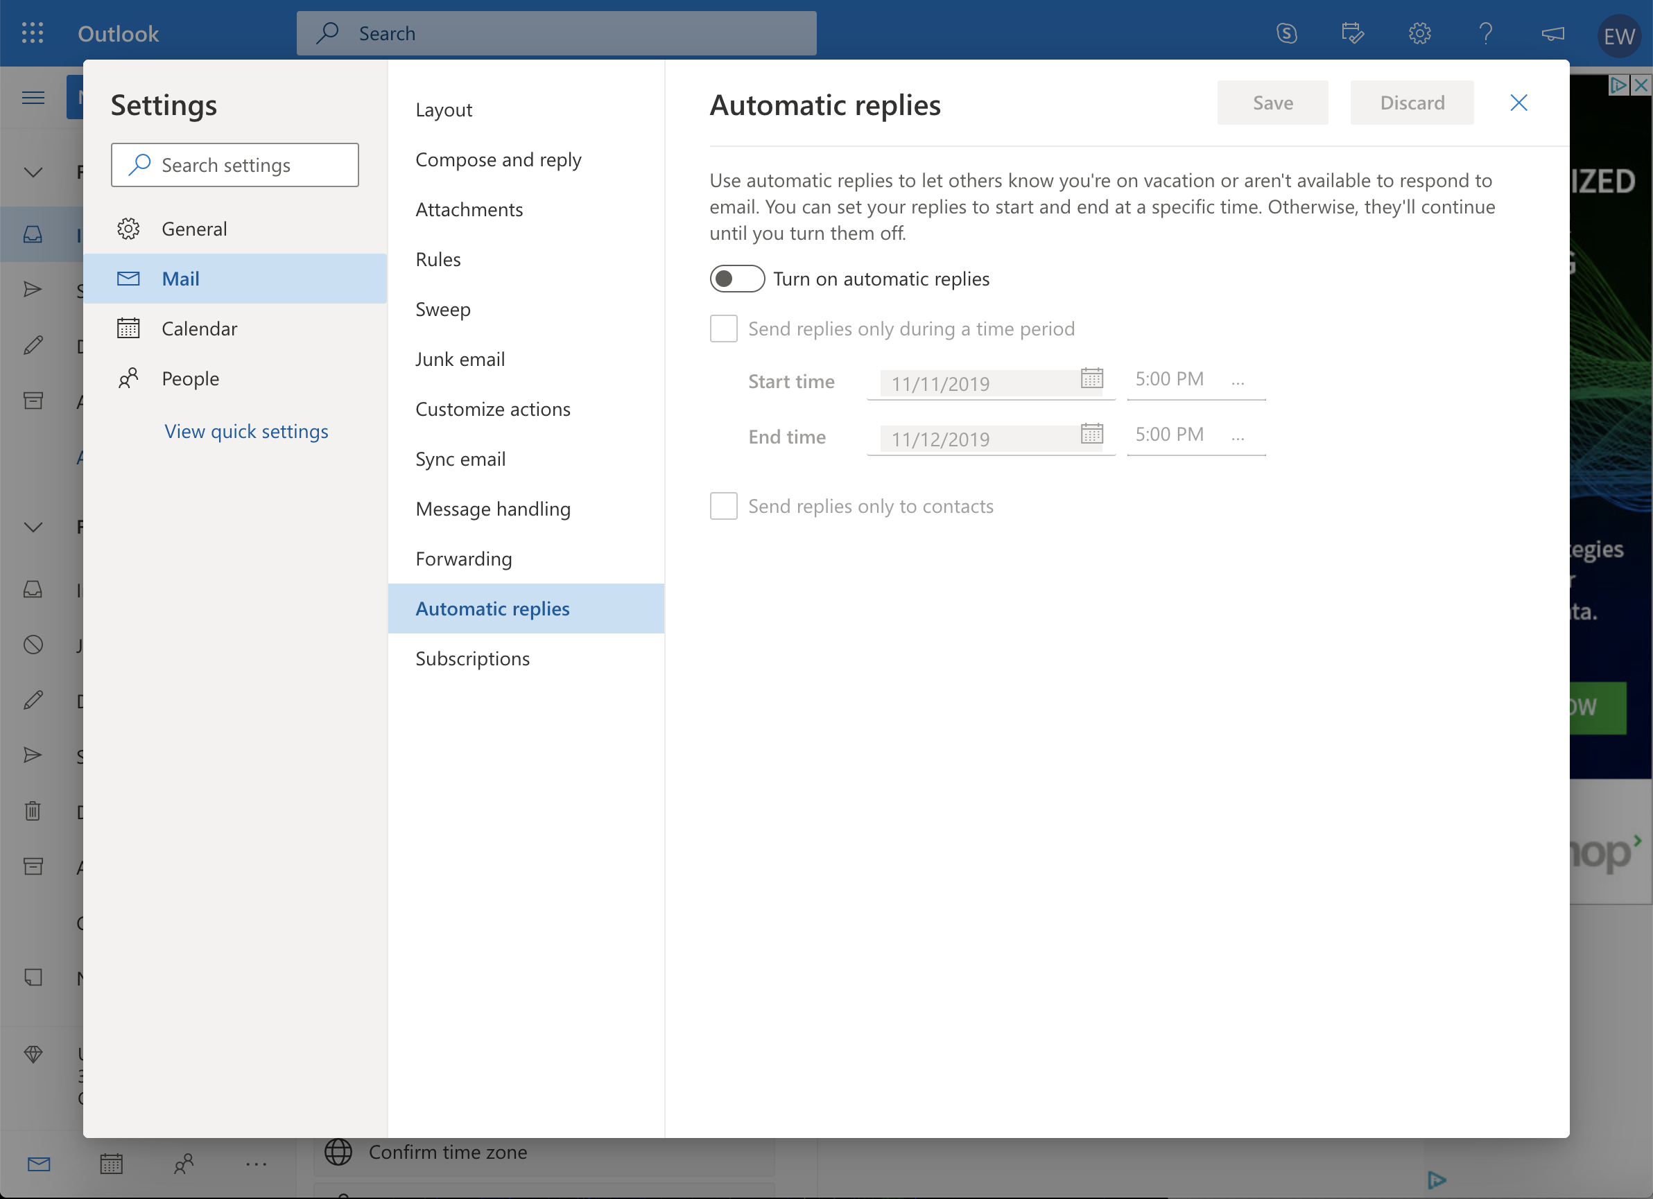This screenshot has width=1653, height=1199.
Task: Open End time calendar picker icon
Action: click(1091, 433)
